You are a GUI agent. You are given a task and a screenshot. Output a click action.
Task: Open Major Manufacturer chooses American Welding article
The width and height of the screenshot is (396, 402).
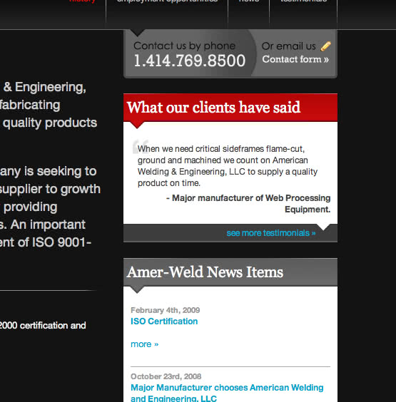tap(227, 393)
